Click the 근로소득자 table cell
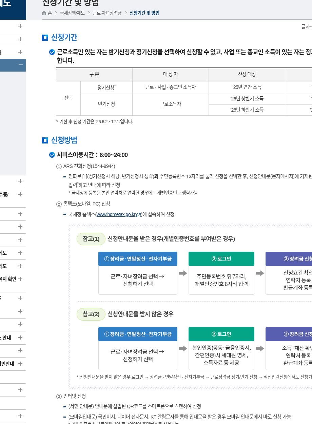 pyautogui.click(x=171, y=104)
